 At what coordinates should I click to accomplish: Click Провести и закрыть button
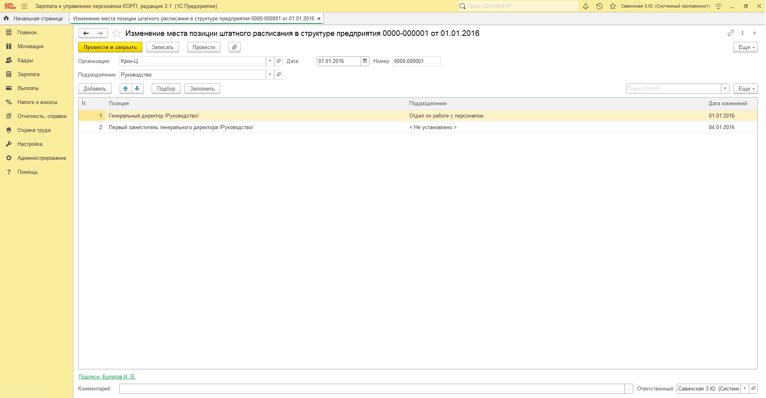(x=110, y=47)
